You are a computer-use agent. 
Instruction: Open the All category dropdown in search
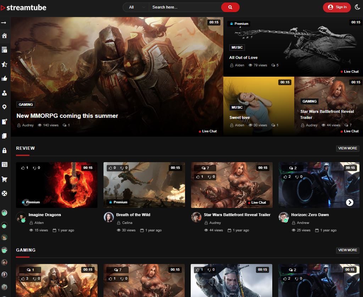(136, 7)
